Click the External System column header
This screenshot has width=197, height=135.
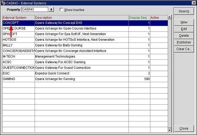tap(19, 18)
